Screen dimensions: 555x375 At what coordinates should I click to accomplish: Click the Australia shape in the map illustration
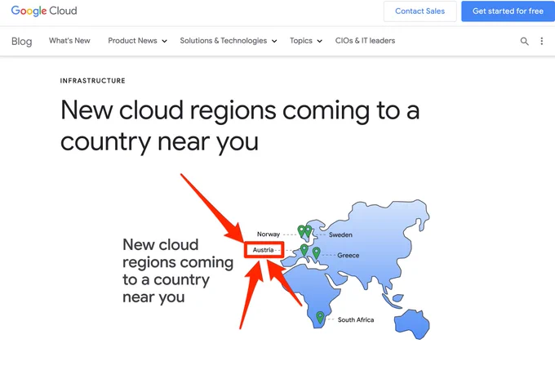point(412,324)
